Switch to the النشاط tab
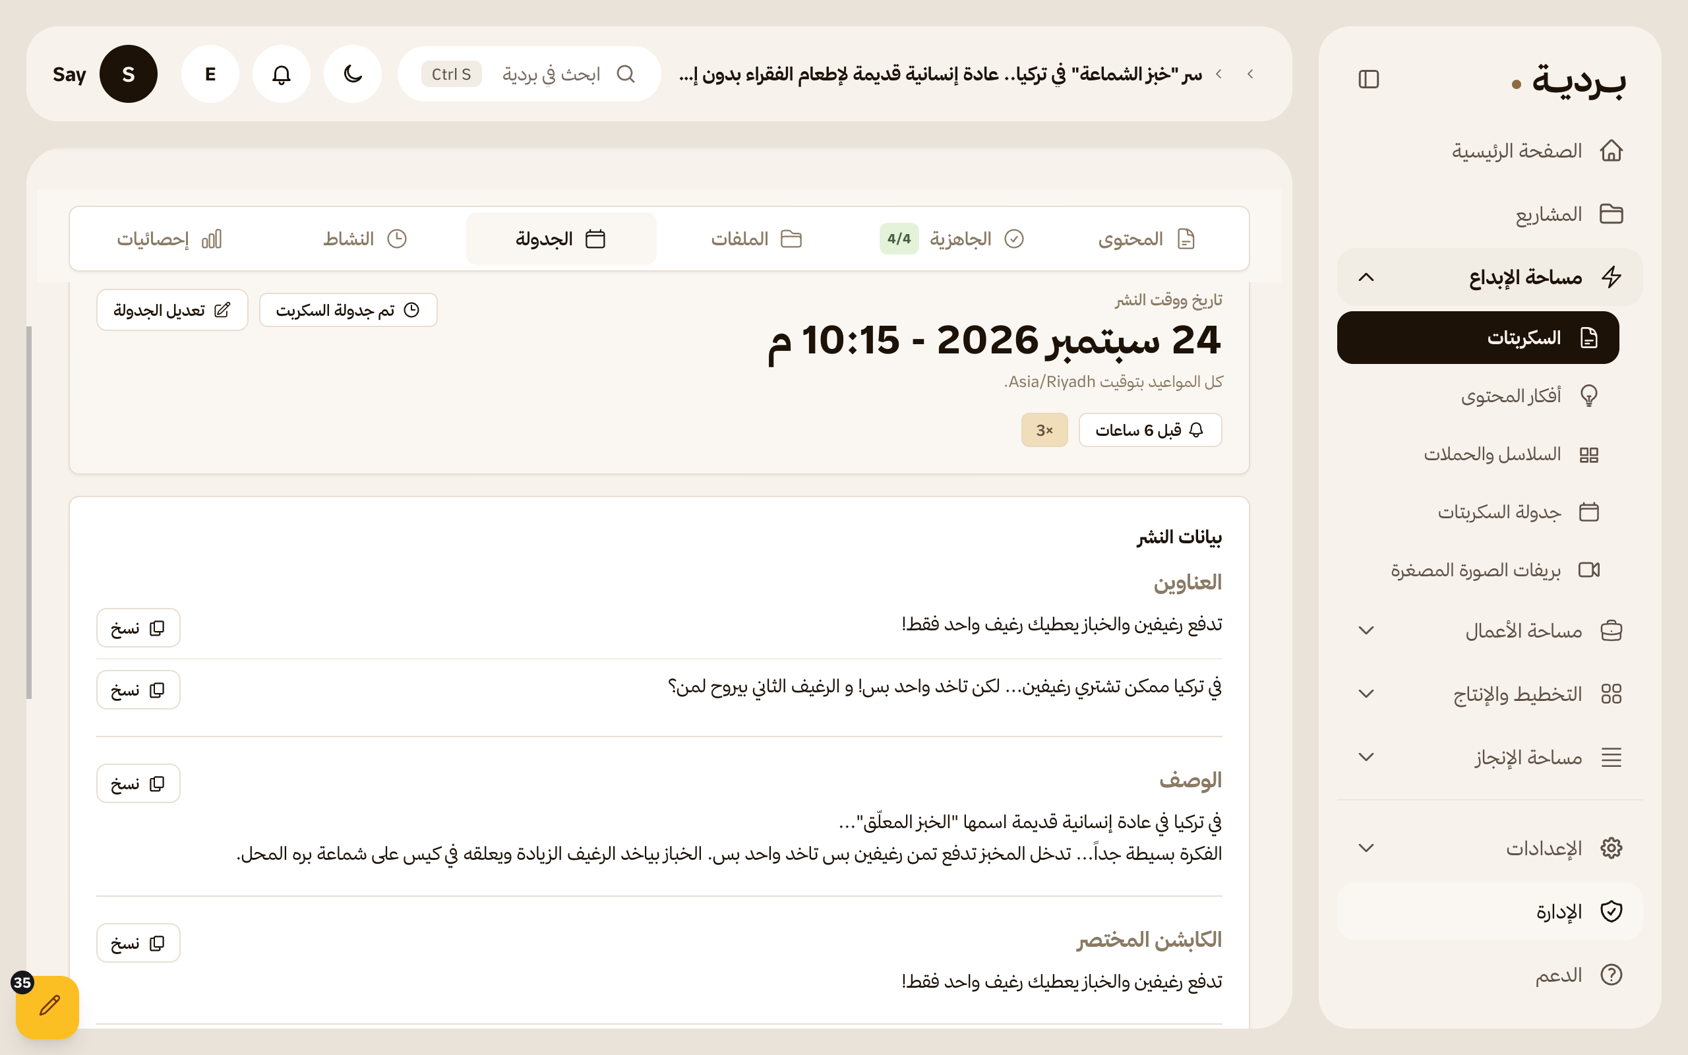 coord(365,239)
